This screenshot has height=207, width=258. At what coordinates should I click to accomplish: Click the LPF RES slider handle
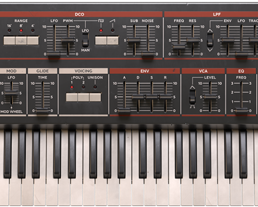193,40
